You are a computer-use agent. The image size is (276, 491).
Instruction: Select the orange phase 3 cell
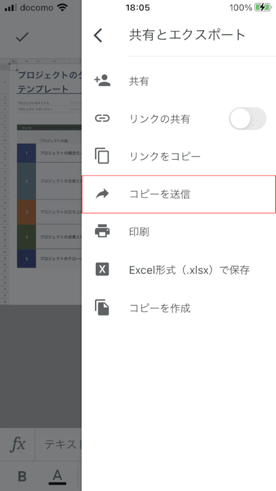(x=26, y=212)
